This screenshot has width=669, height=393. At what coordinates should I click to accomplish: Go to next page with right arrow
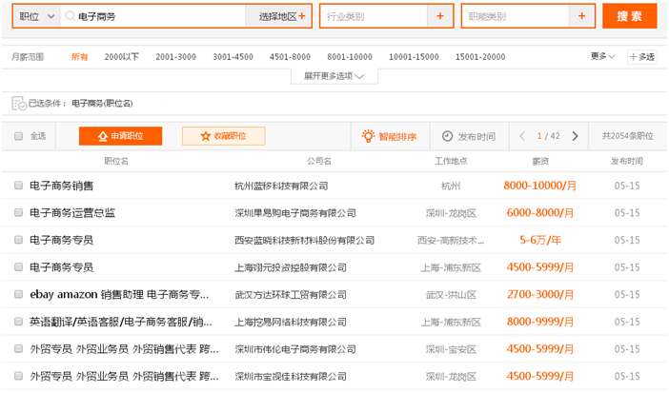click(x=575, y=136)
